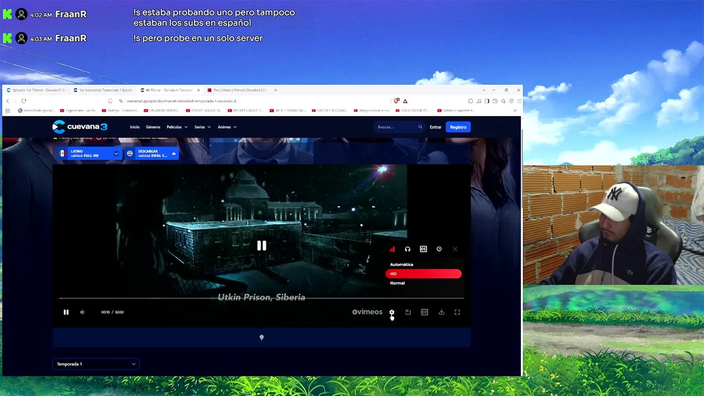Seek using the video progress bar
704x396 pixels.
click(262, 298)
